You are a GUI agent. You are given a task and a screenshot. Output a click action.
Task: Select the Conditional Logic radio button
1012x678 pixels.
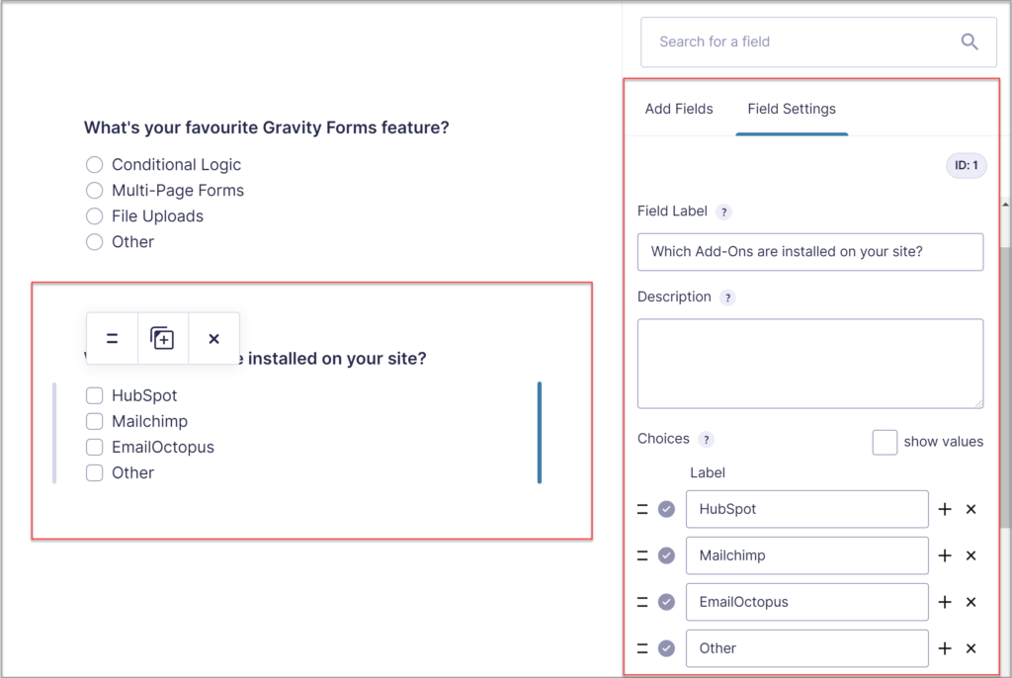point(94,164)
